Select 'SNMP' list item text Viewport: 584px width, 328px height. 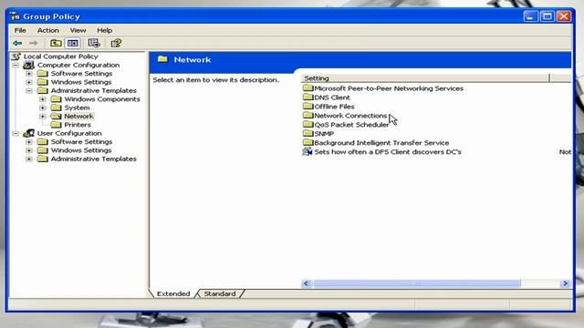(324, 134)
